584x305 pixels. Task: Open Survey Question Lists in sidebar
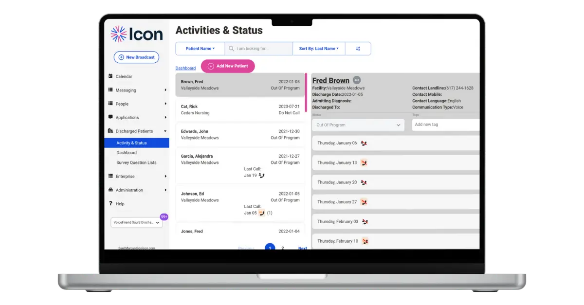(x=136, y=162)
